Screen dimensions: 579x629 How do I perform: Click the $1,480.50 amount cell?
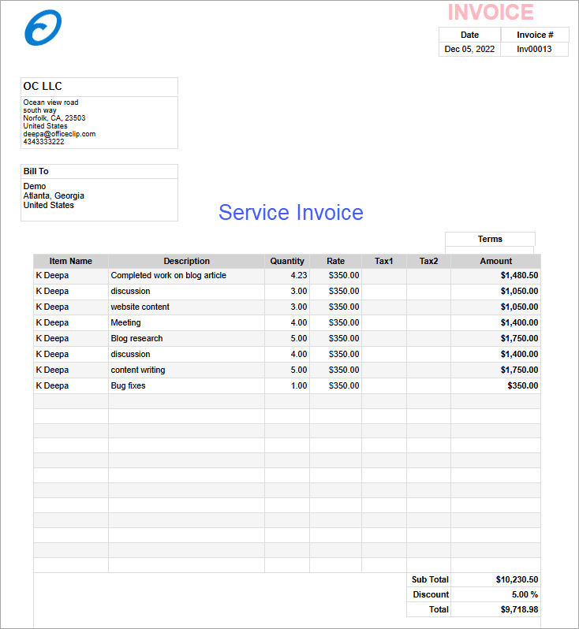pyautogui.click(x=519, y=275)
